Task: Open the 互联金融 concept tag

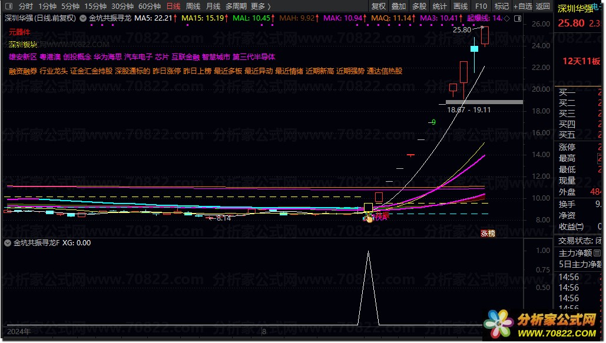Action: pyautogui.click(x=186, y=57)
